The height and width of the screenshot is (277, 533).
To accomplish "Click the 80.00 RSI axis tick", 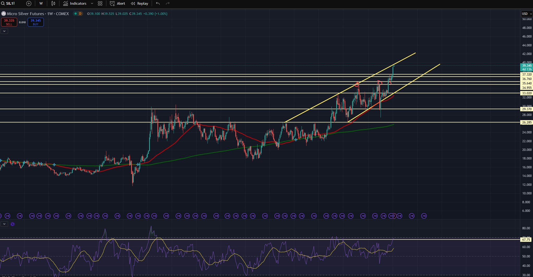I will 526,228.
